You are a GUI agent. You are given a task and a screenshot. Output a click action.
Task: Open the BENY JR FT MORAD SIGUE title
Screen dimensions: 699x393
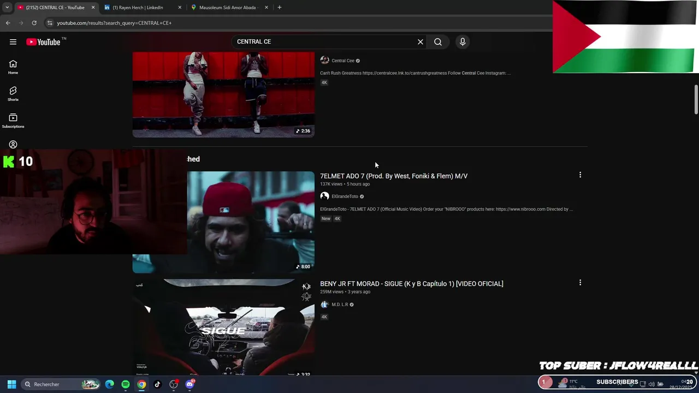click(x=412, y=284)
